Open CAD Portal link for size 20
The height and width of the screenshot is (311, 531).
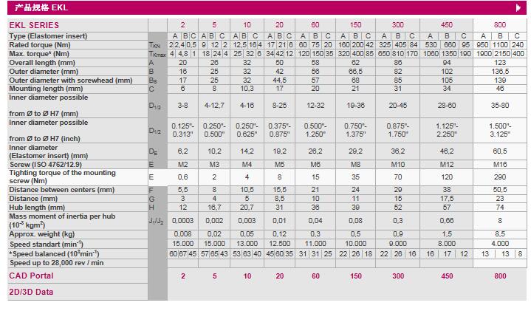(279, 276)
